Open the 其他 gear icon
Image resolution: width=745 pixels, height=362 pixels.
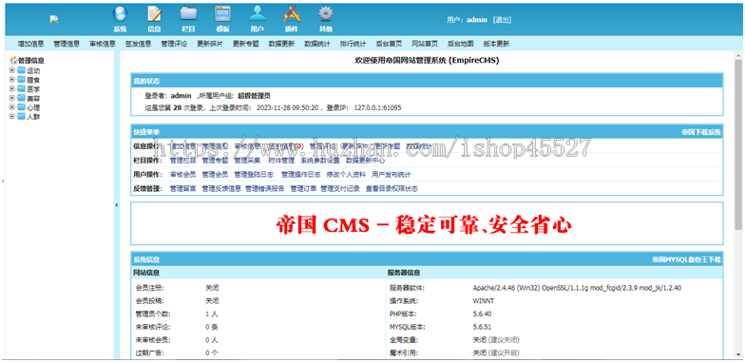(325, 13)
